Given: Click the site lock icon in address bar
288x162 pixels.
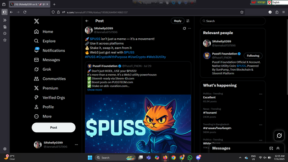Looking at the screenshot, I should [x=58, y=12].
